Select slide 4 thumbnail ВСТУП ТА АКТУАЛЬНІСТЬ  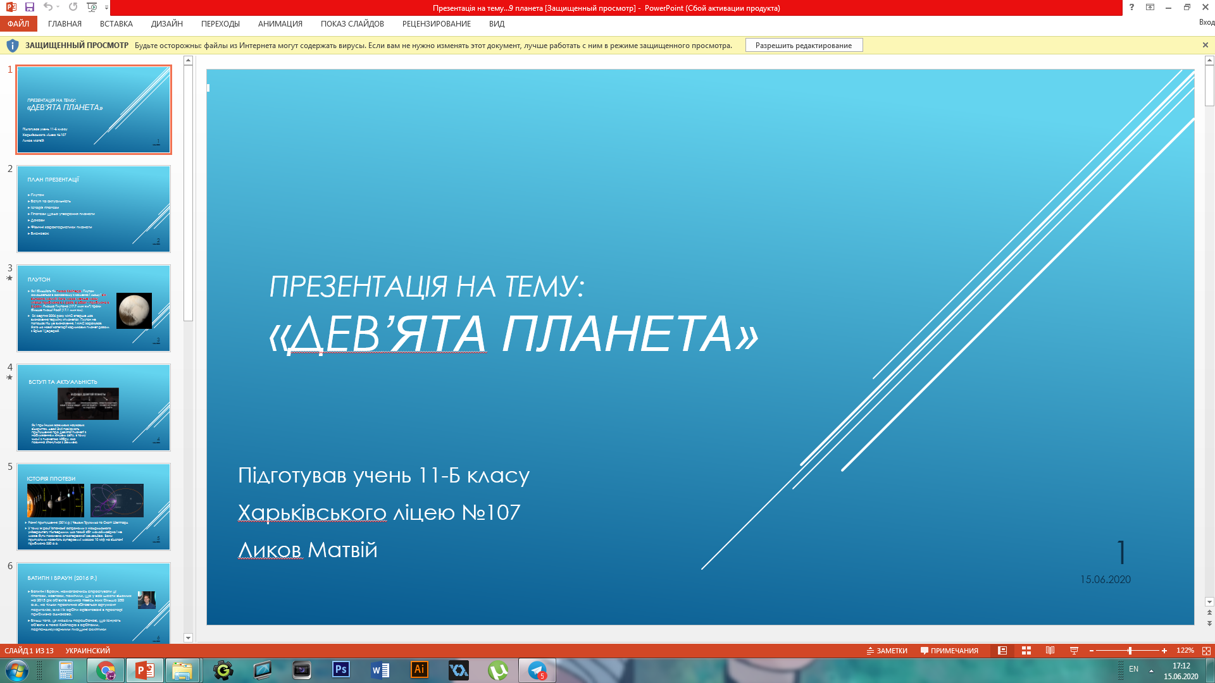[94, 407]
